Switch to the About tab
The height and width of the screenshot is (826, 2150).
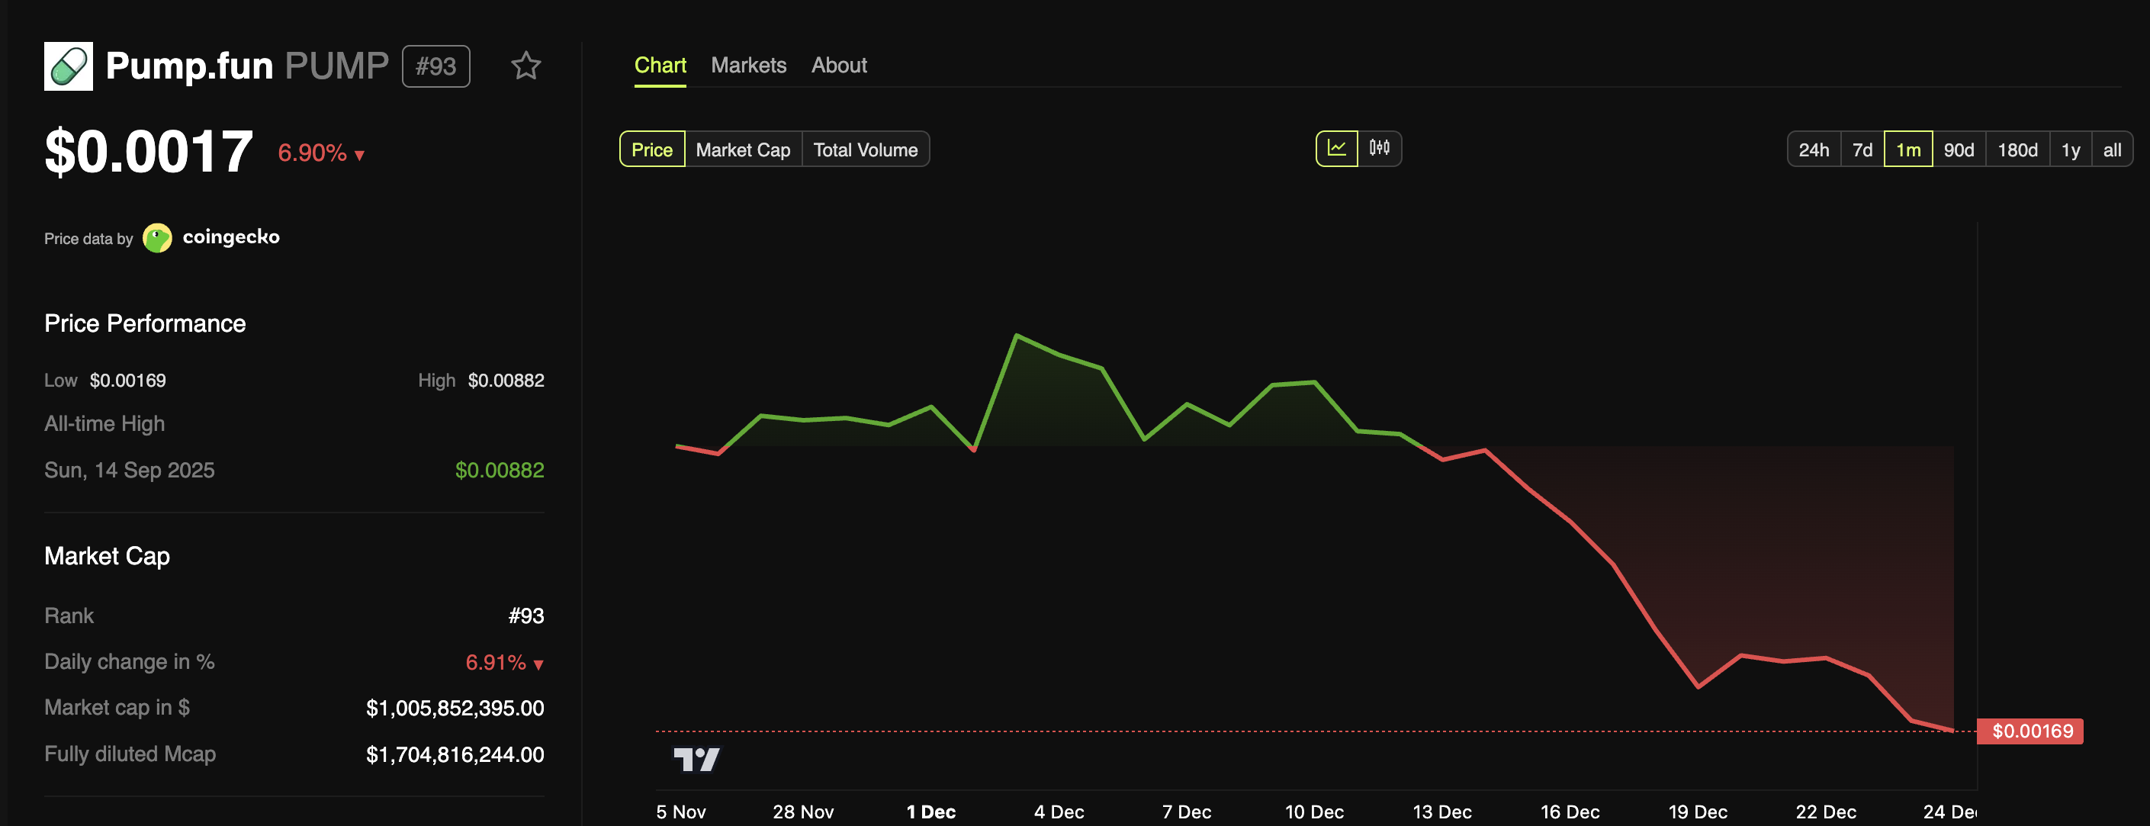[x=839, y=65]
